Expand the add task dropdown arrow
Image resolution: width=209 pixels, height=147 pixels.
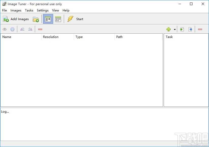click(x=175, y=30)
